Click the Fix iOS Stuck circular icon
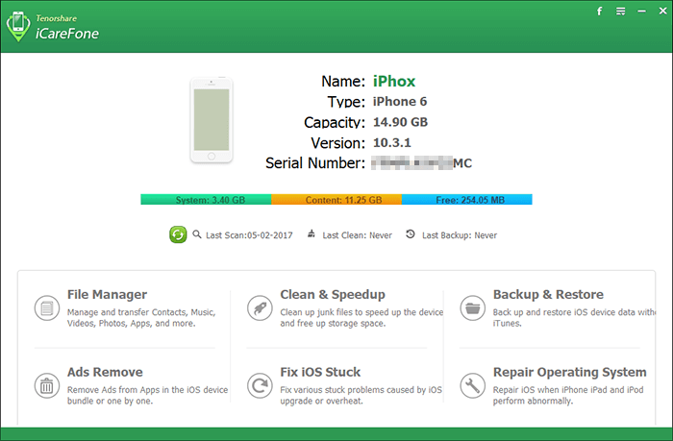The width and height of the screenshot is (673, 441). coord(259,385)
